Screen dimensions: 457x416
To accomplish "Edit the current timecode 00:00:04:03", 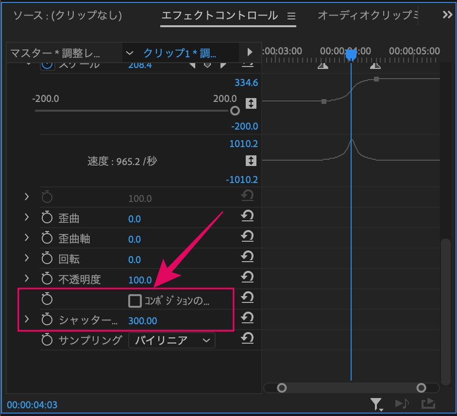I will (32, 405).
